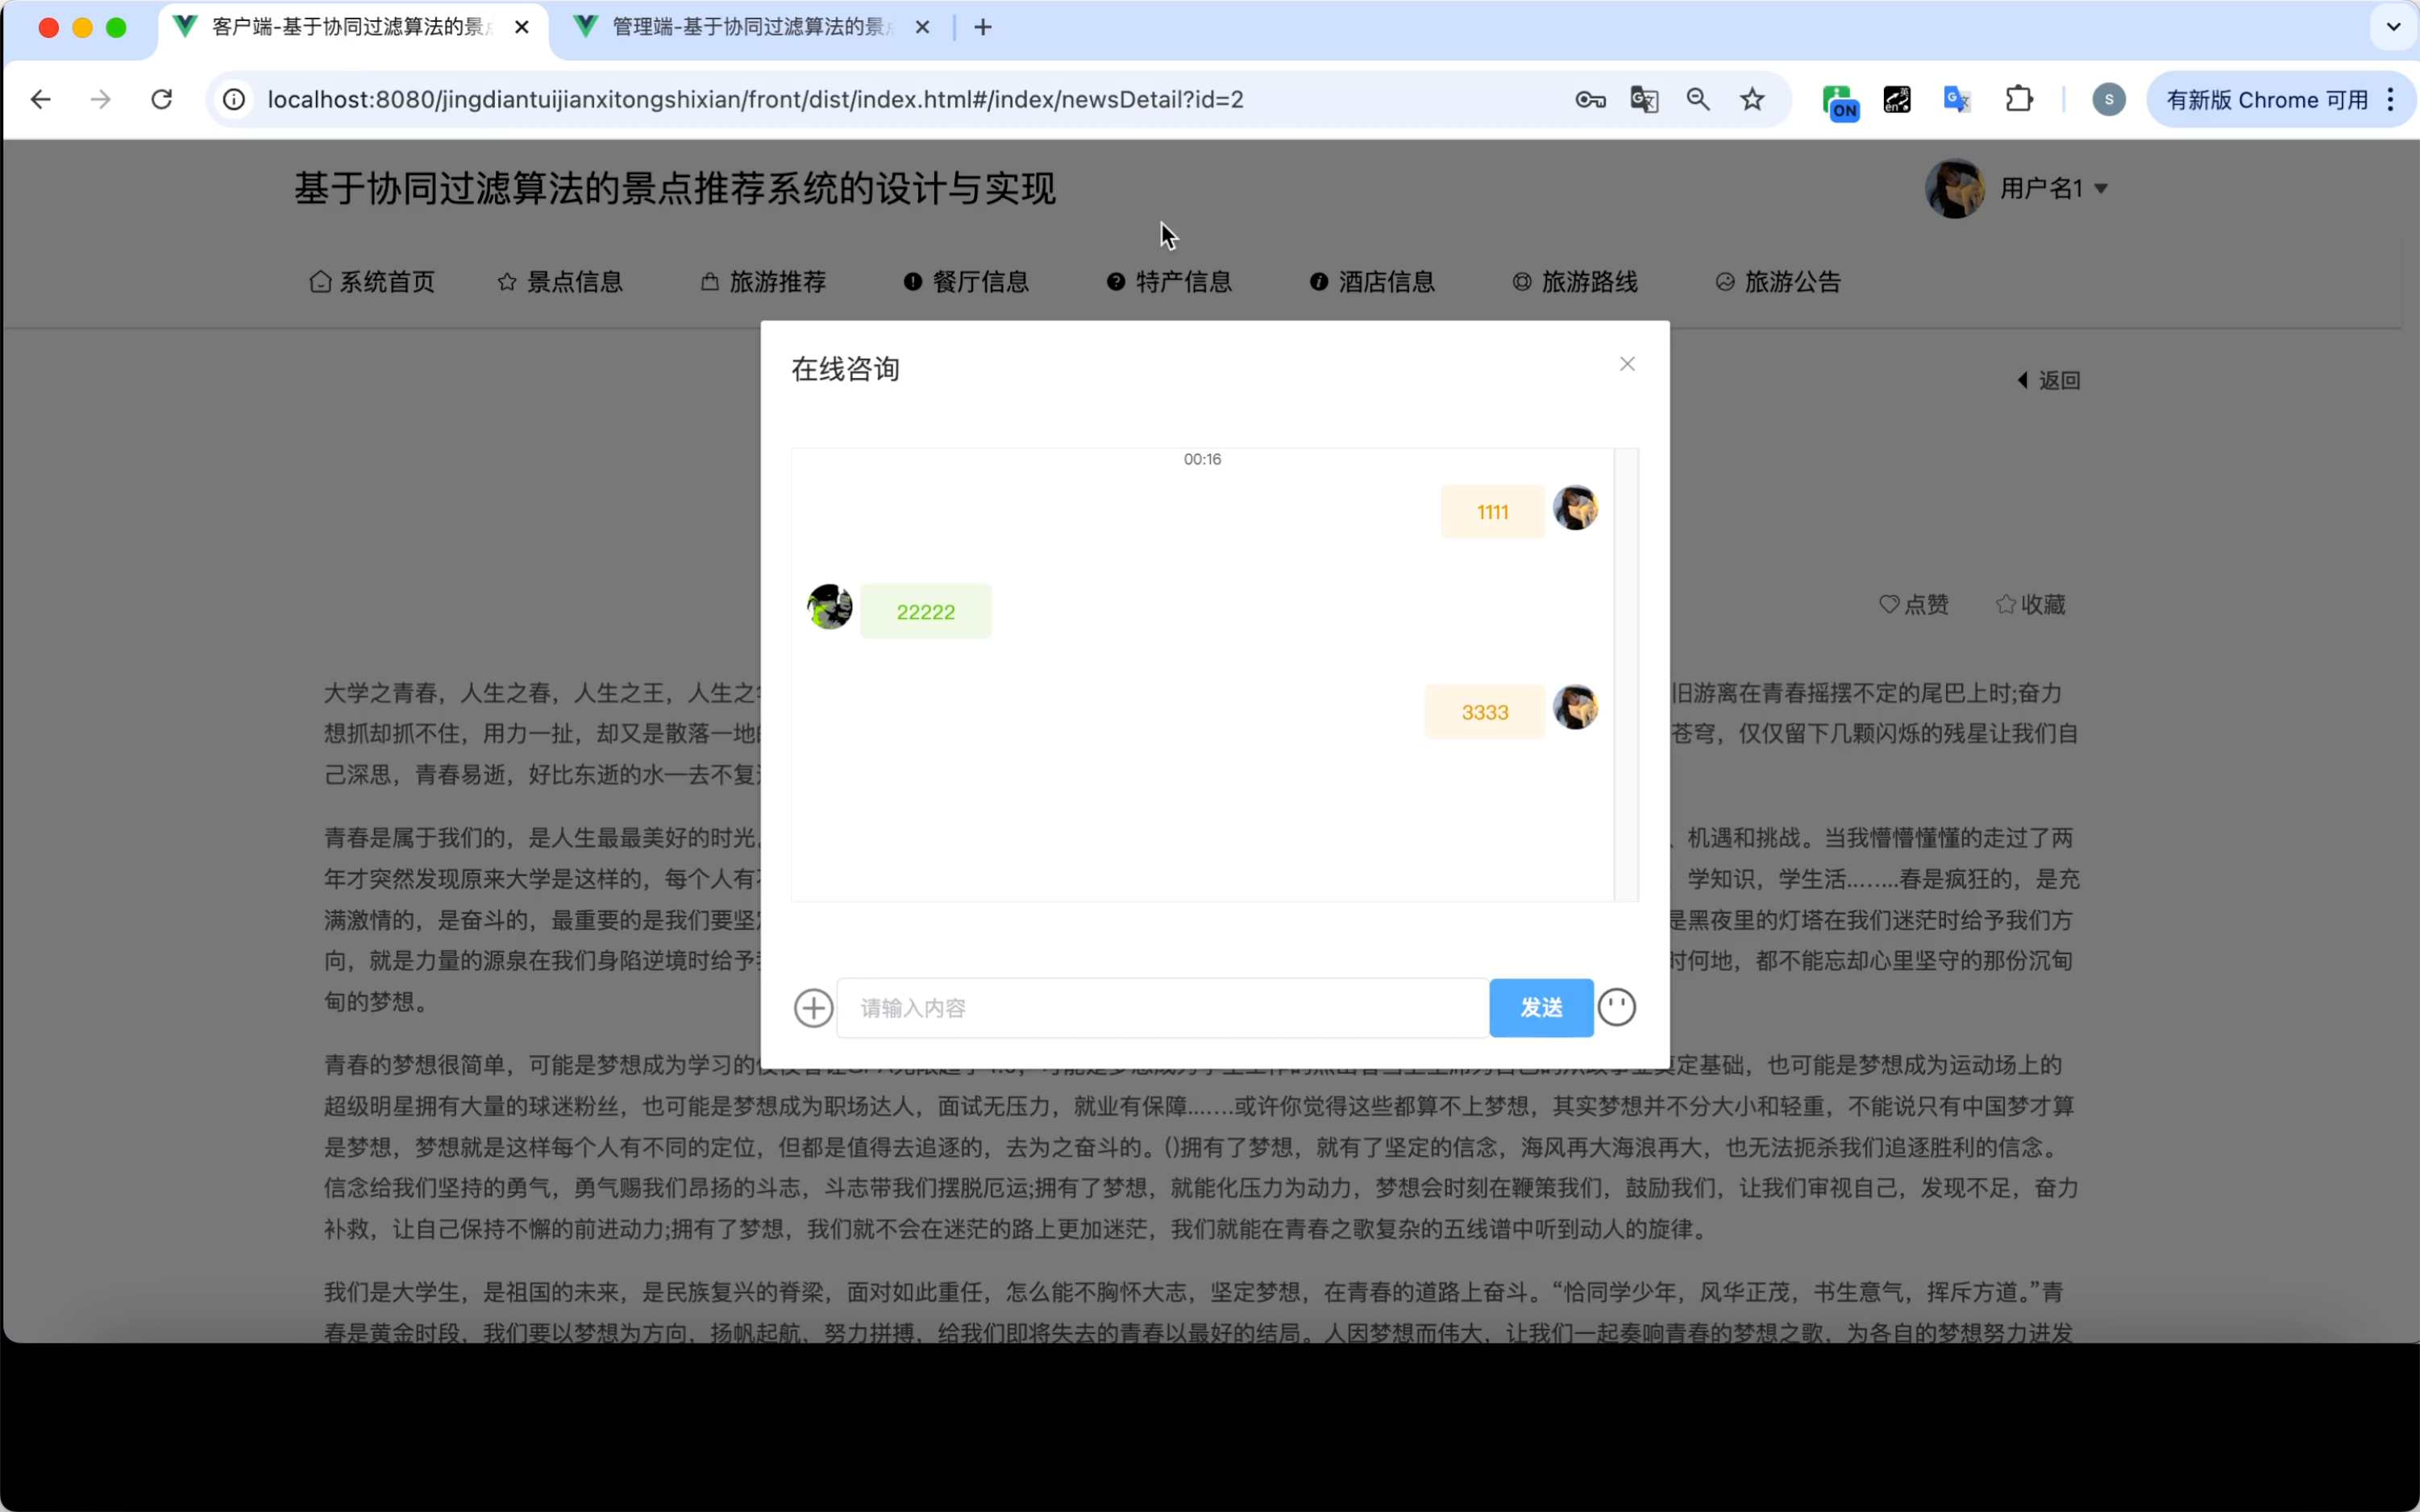Click the 返回 back link

coord(2049,380)
